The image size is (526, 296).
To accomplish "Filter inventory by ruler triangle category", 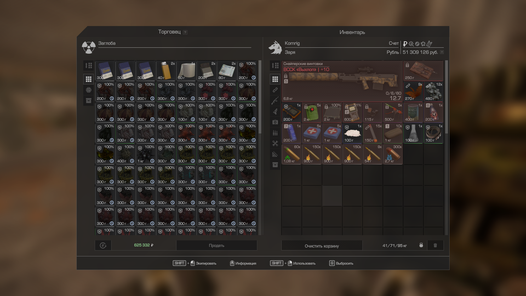I will coord(275,154).
